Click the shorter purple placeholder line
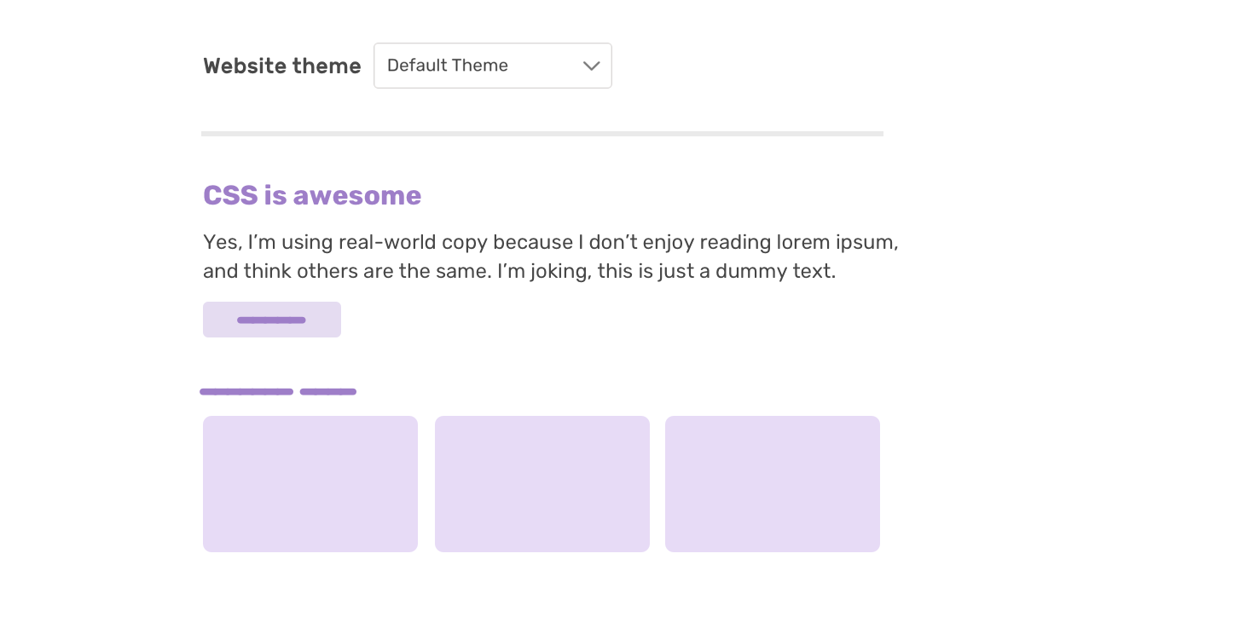The height and width of the screenshot is (617, 1257). pos(328,392)
